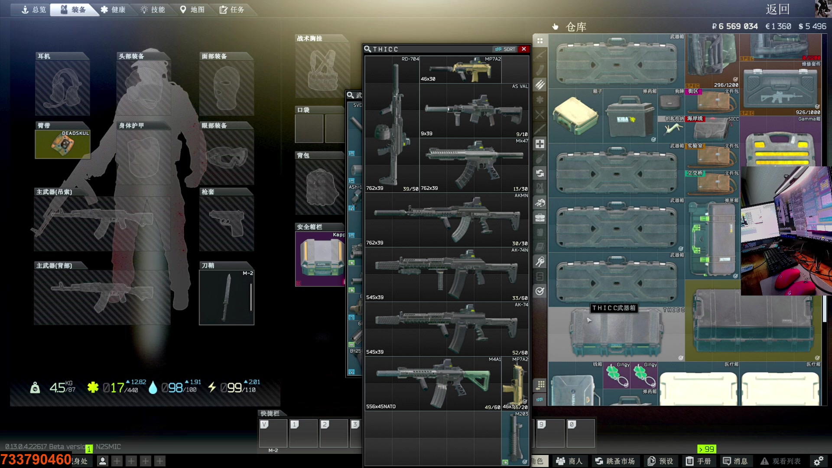Screen dimensions: 832x468
Task: Select the all-items grid filter in stash sidebar
Action: pyautogui.click(x=540, y=41)
